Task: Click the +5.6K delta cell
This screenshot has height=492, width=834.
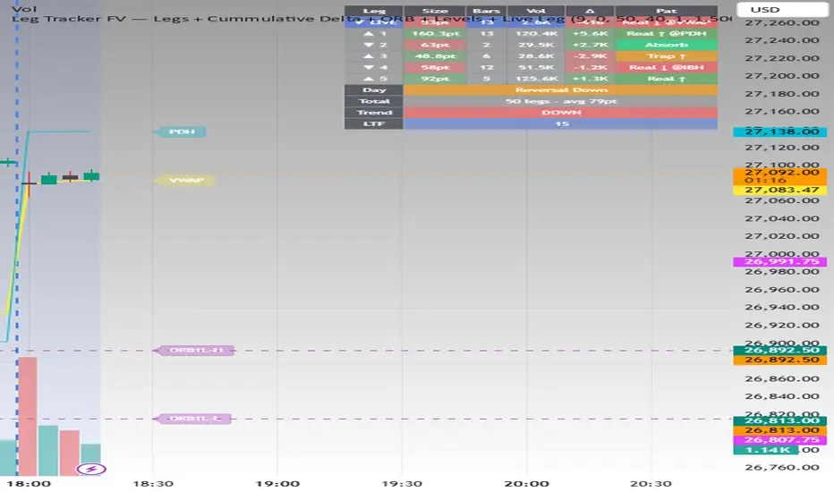Action: 590,33
